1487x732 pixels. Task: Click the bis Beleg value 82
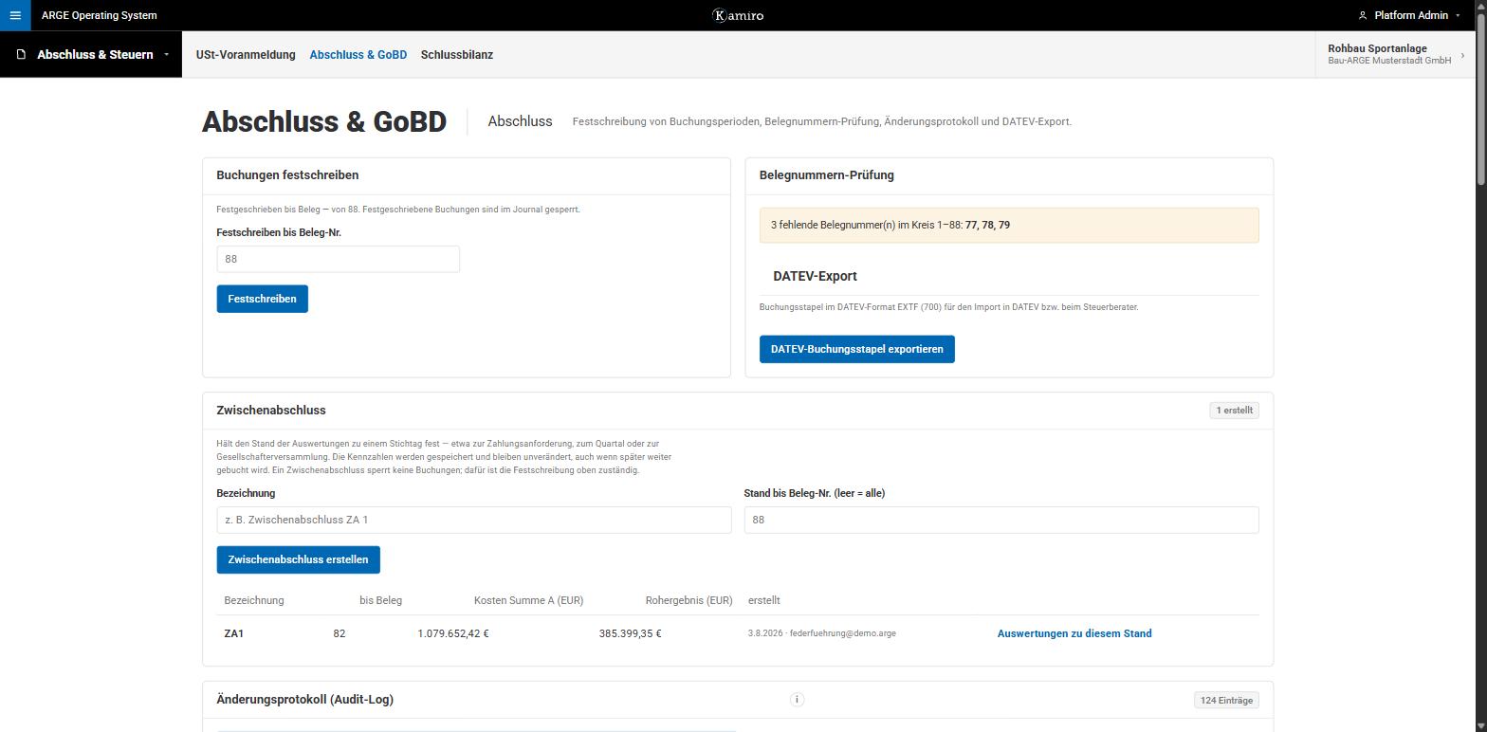[x=340, y=633]
